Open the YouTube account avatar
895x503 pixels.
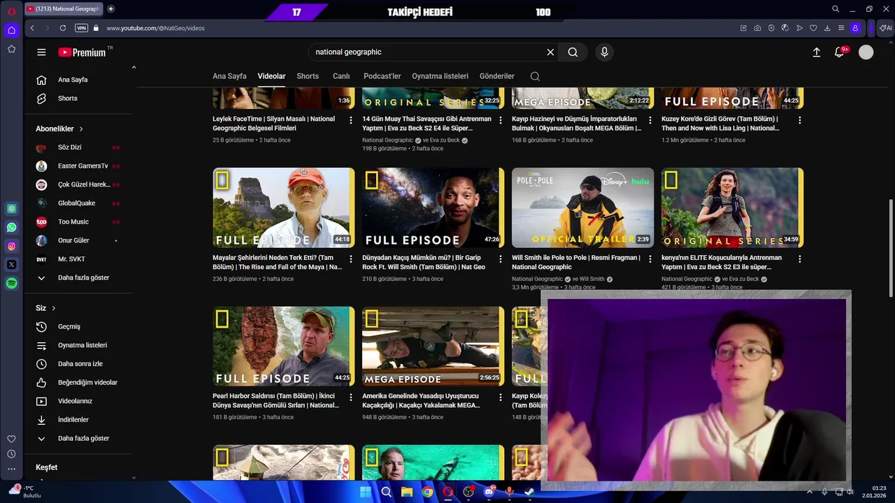pyautogui.click(x=866, y=52)
